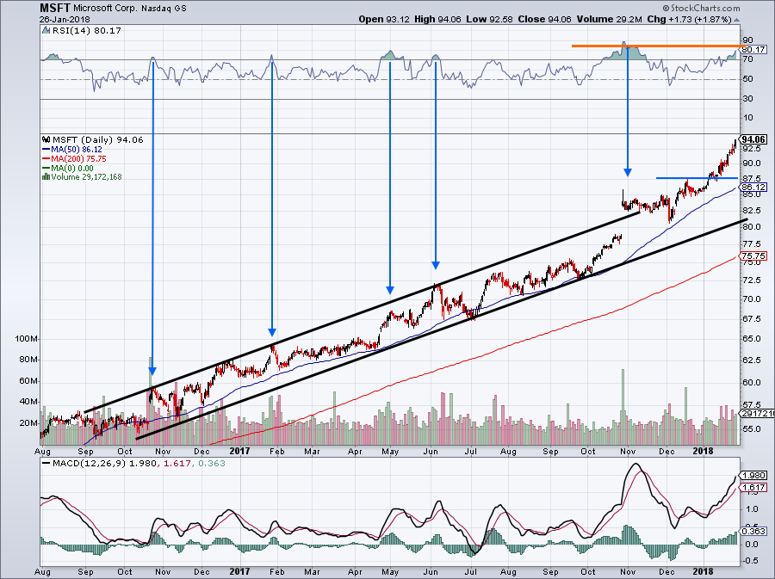Click the 1.980 MACD value tag
775x579 pixels.
[754, 476]
